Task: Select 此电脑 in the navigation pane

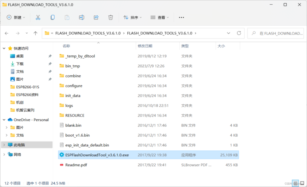Action: (x=19, y=145)
